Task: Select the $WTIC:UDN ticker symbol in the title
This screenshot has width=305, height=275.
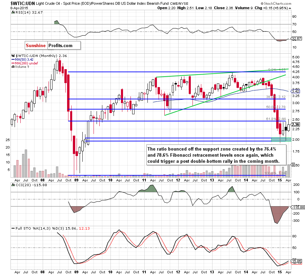Action: coord(23,3)
